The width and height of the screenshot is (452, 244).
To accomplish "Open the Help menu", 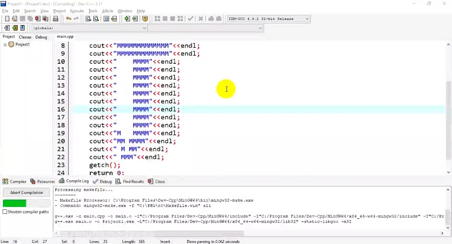I will click(x=141, y=11).
